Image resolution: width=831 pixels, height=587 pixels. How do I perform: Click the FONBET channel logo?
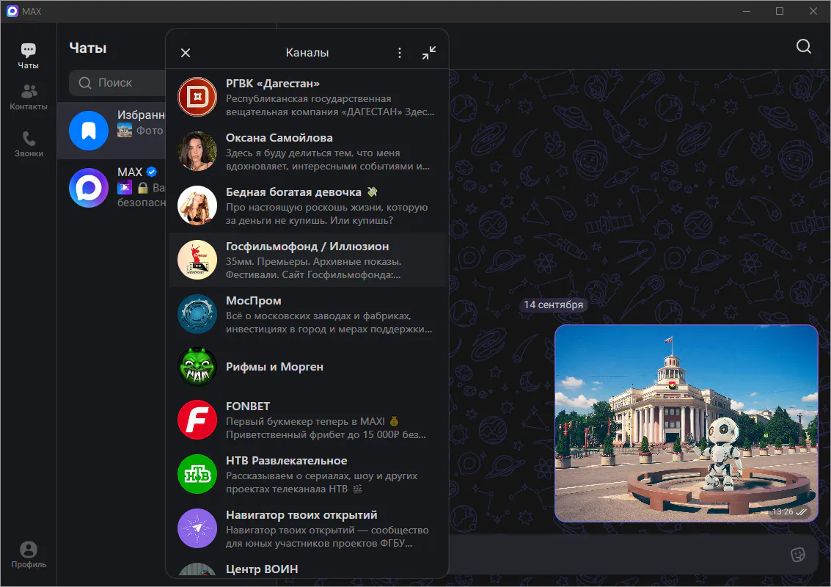click(197, 420)
